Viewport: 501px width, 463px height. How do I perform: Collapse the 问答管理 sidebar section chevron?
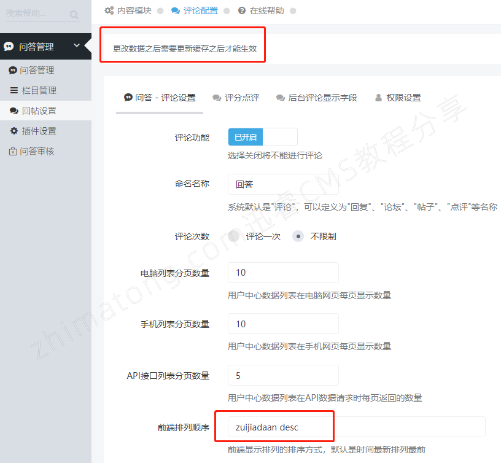click(77, 45)
